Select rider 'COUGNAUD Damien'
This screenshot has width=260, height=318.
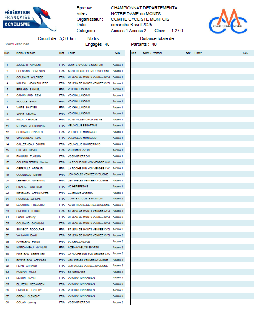29,175
